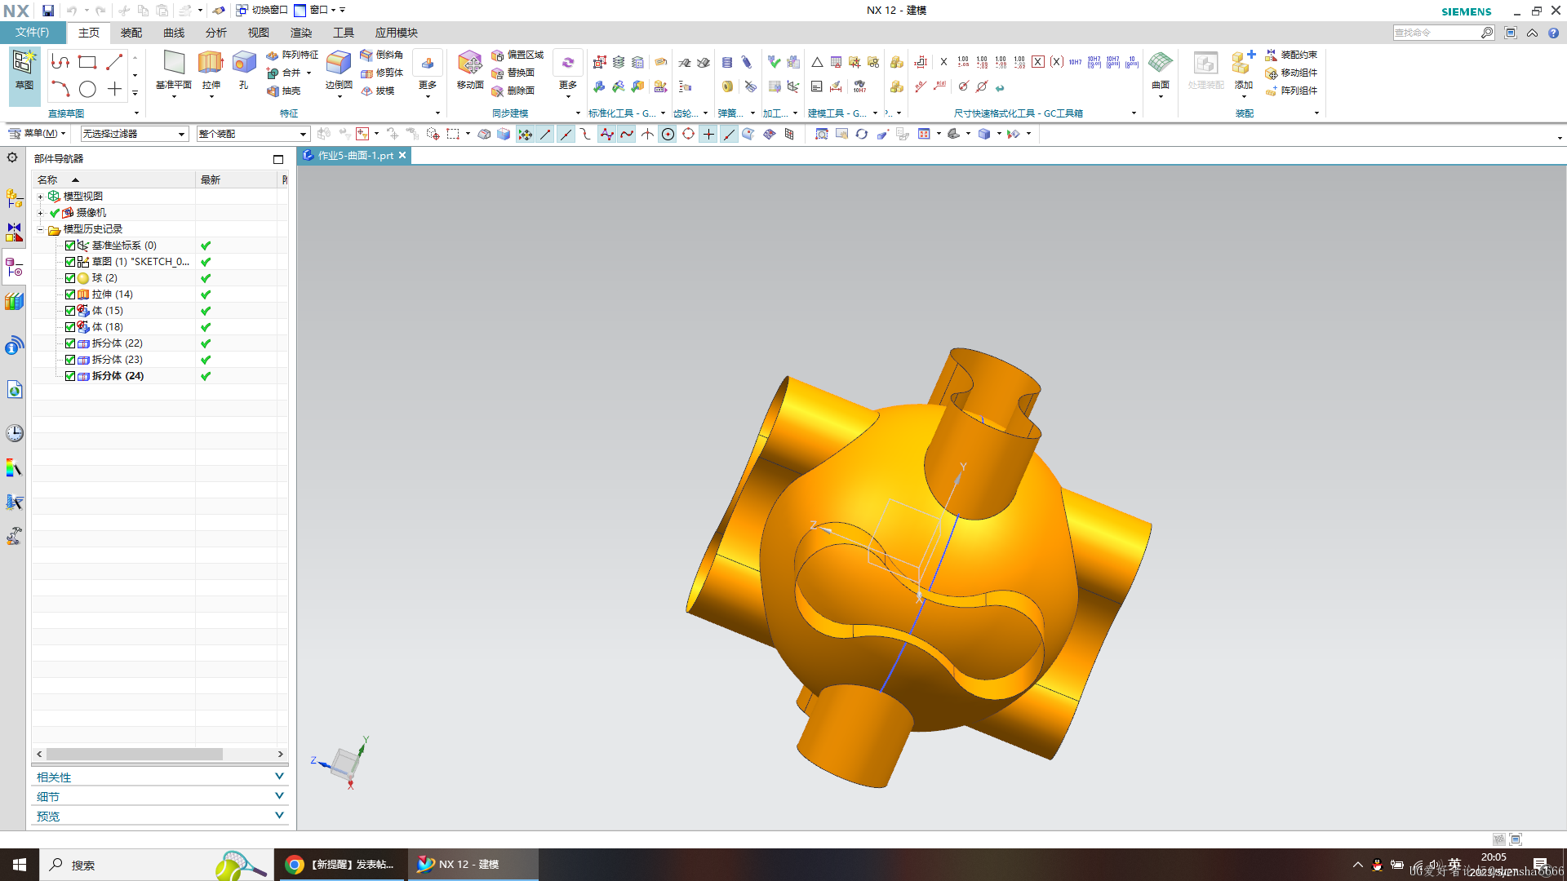Uncheck the 草图 (1) SKETCH checkbox

tap(70, 262)
